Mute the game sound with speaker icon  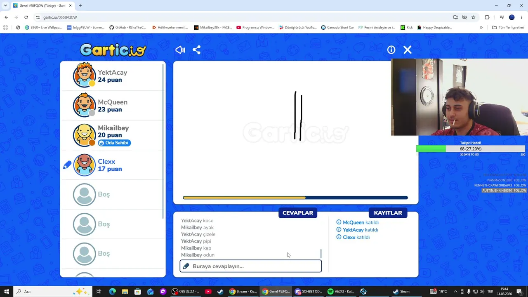pyautogui.click(x=180, y=50)
